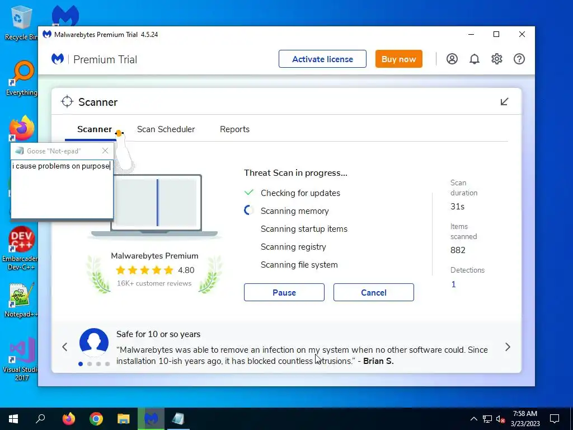Viewport: 573px width, 430px height.
Task: Click the orange Buy now button
Action: pyautogui.click(x=398, y=59)
